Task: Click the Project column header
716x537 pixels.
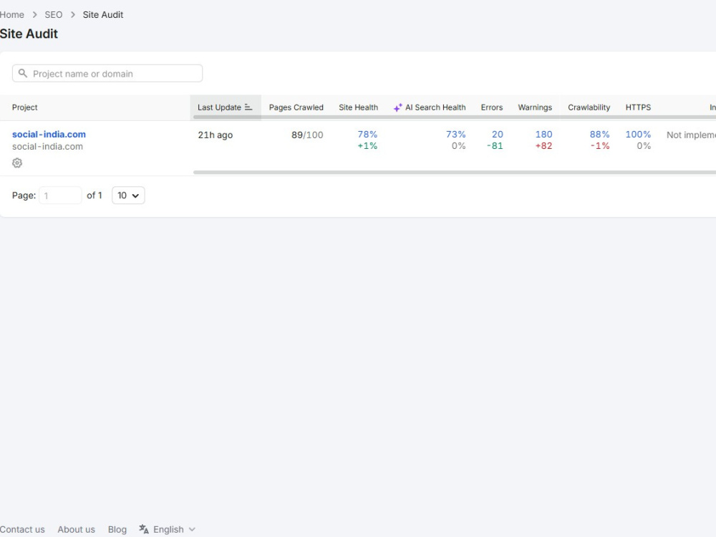Action: tap(24, 107)
